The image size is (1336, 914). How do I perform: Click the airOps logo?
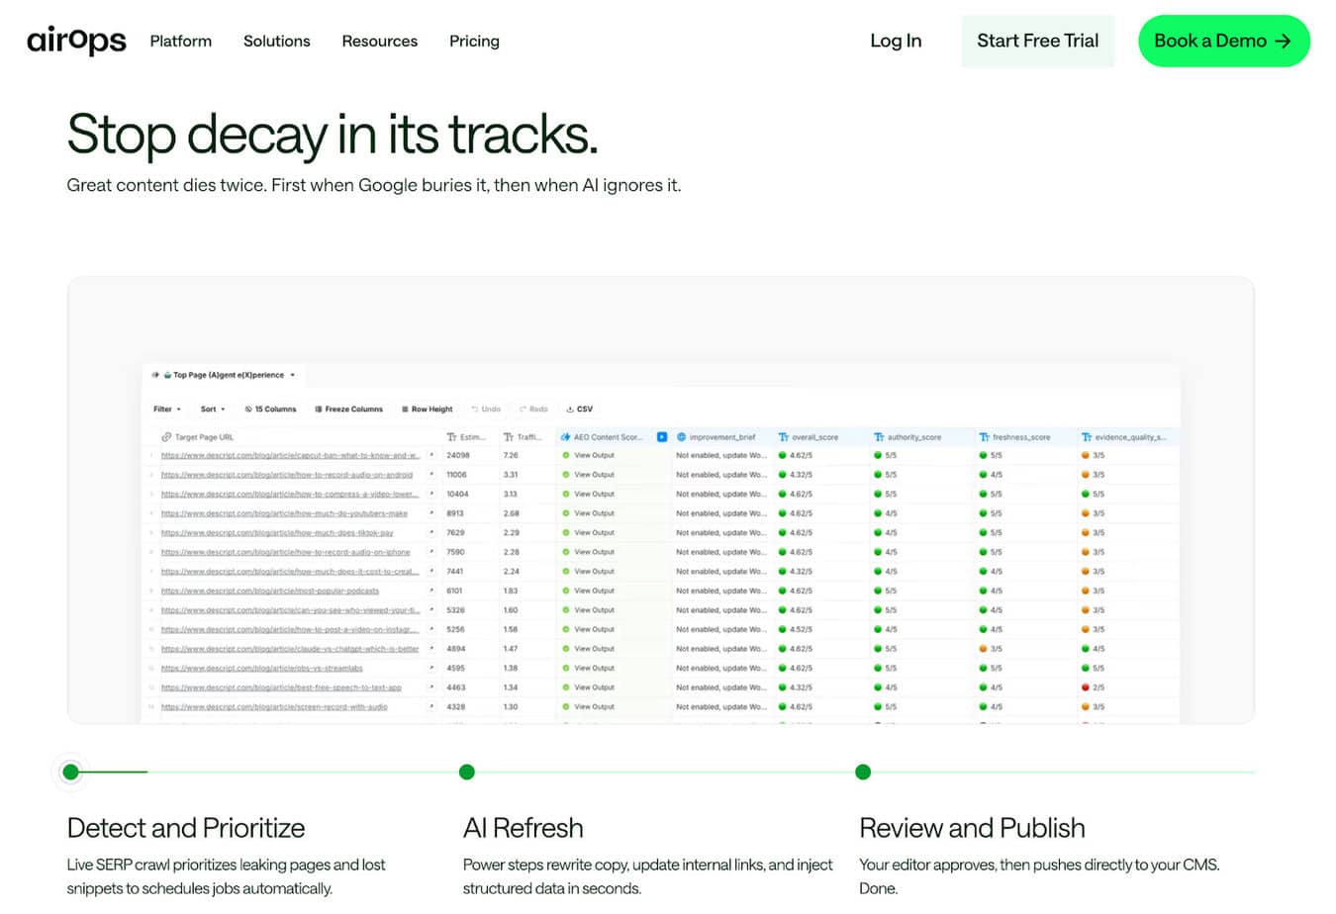[x=76, y=41]
